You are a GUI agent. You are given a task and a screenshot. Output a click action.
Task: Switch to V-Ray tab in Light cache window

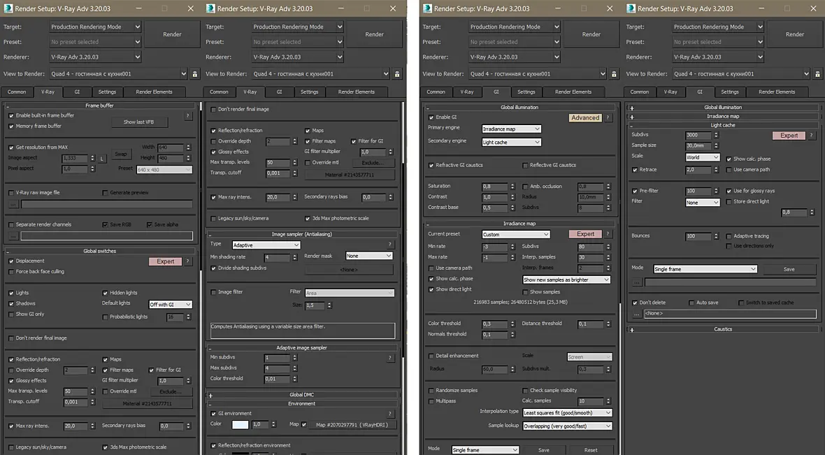pos(670,92)
